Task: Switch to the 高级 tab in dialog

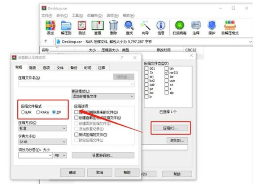Action: click(32, 68)
